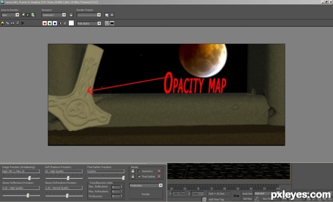The height and width of the screenshot is (202, 333).
Task: Adjust the Glossy Reflections Precision slider
Action: click(x=28, y=195)
